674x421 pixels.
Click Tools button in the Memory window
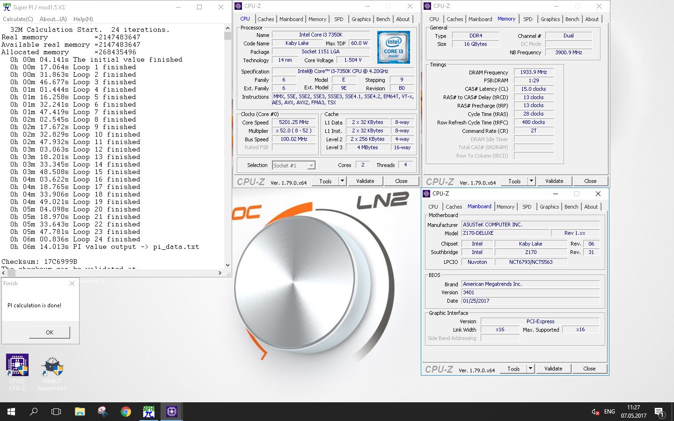click(x=514, y=181)
